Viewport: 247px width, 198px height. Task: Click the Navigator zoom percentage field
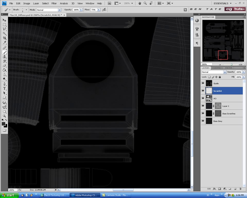207,64
